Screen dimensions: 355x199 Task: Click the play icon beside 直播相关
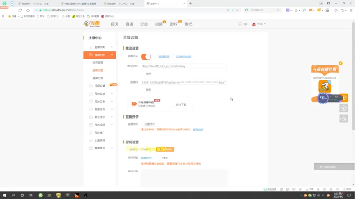click(x=91, y=55)
